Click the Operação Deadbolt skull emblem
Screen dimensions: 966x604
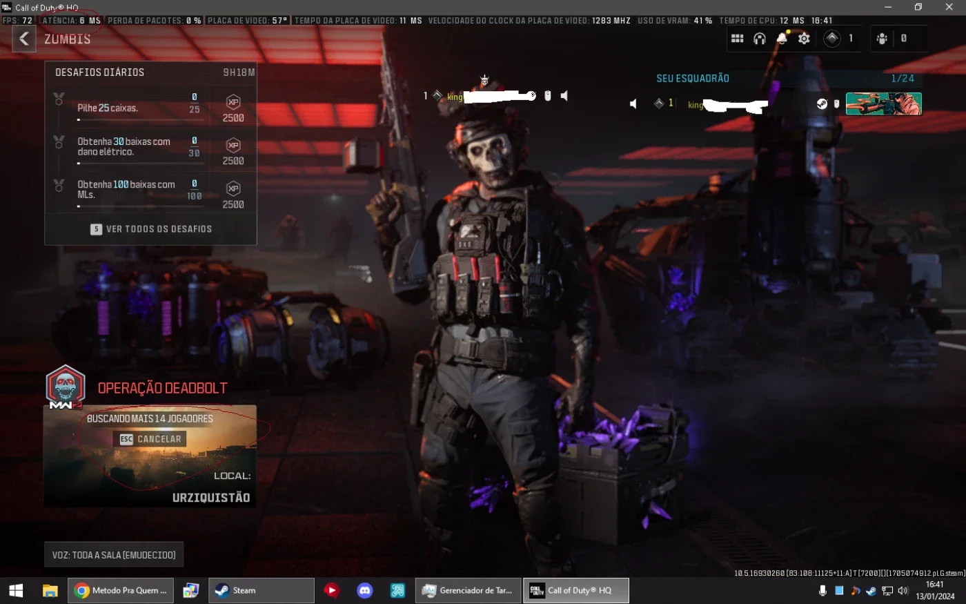pyautogui.click(x=66, y=386)
